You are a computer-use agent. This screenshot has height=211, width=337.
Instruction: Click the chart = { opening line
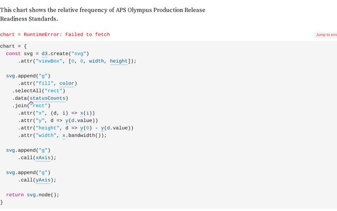point(13,46)
